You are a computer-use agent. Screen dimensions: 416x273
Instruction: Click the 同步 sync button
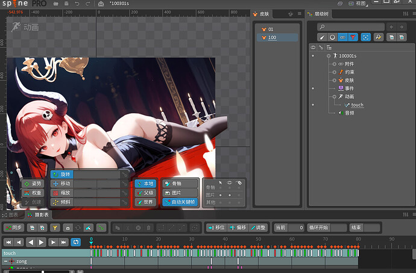14,228
